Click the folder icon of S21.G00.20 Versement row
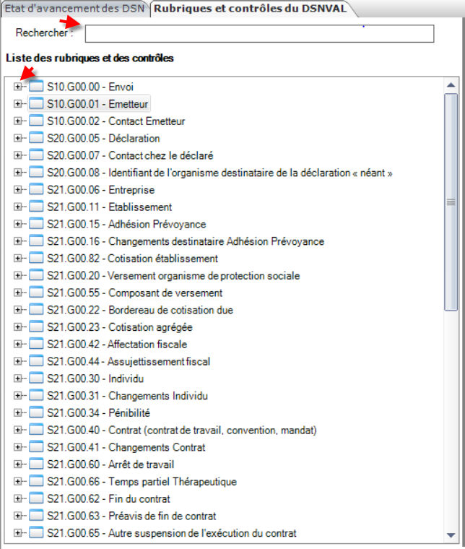This screenshot has width=465, height=549. click(36, 274)
